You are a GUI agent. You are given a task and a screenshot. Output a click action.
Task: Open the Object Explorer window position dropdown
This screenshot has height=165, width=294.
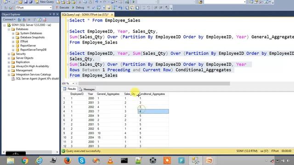(x=50, y=14)
